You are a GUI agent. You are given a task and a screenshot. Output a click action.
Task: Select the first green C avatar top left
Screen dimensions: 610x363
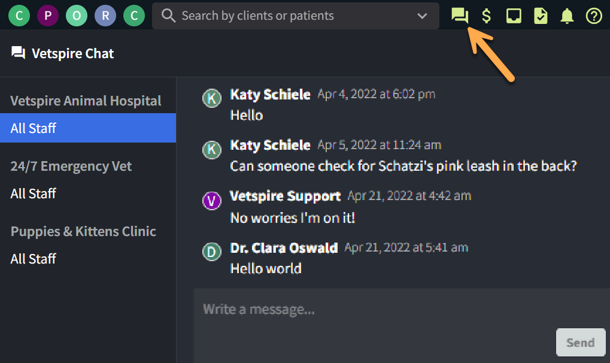pyautogui.click(x=19, y=16)
